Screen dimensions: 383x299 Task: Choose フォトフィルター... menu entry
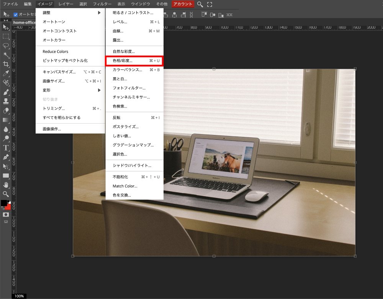point(134,88)
